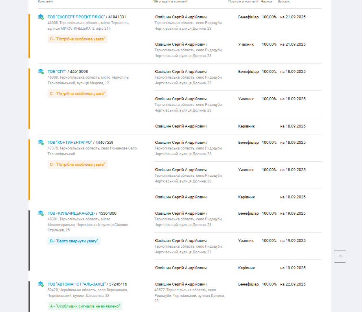The width and height of the screenshot is (362, 312).
Task: Click the orange risk badge under ЕКСПЕРТ ПРОЕКТ ПЛЮС
Action: click(x=77, y=39)
